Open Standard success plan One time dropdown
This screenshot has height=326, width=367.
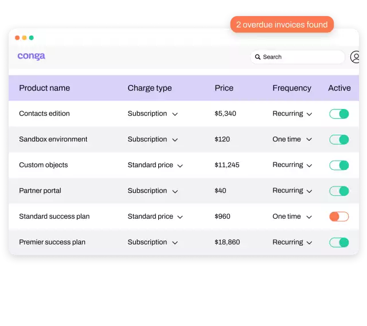pyautogui.click(x=309, y=217)
